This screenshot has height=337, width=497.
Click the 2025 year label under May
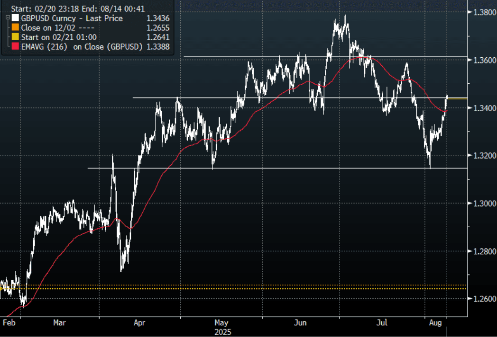tap(222, 332)
